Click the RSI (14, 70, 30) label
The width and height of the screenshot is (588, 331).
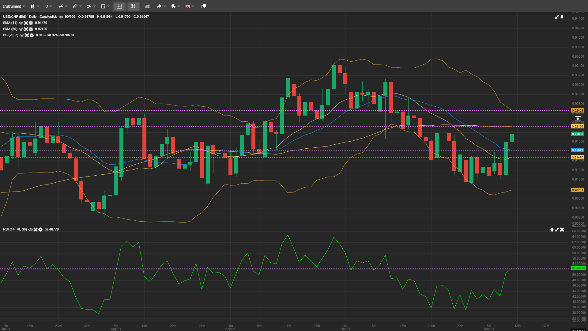(x=15, y=230)
